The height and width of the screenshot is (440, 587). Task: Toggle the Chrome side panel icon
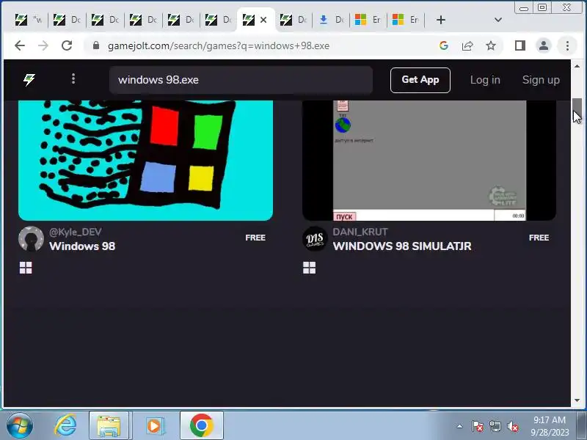click(520, 45)
